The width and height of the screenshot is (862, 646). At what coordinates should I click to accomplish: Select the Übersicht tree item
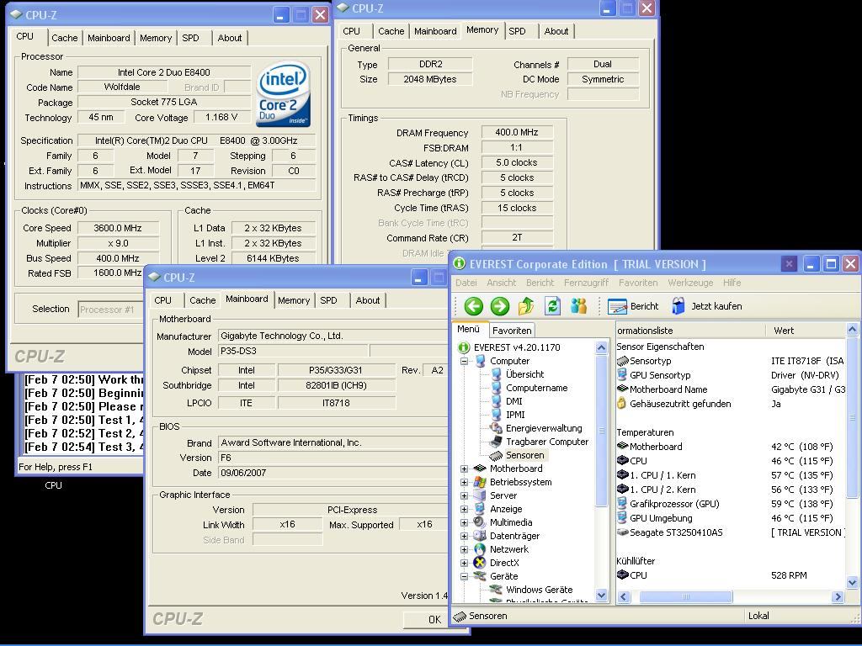click(524, 374)
